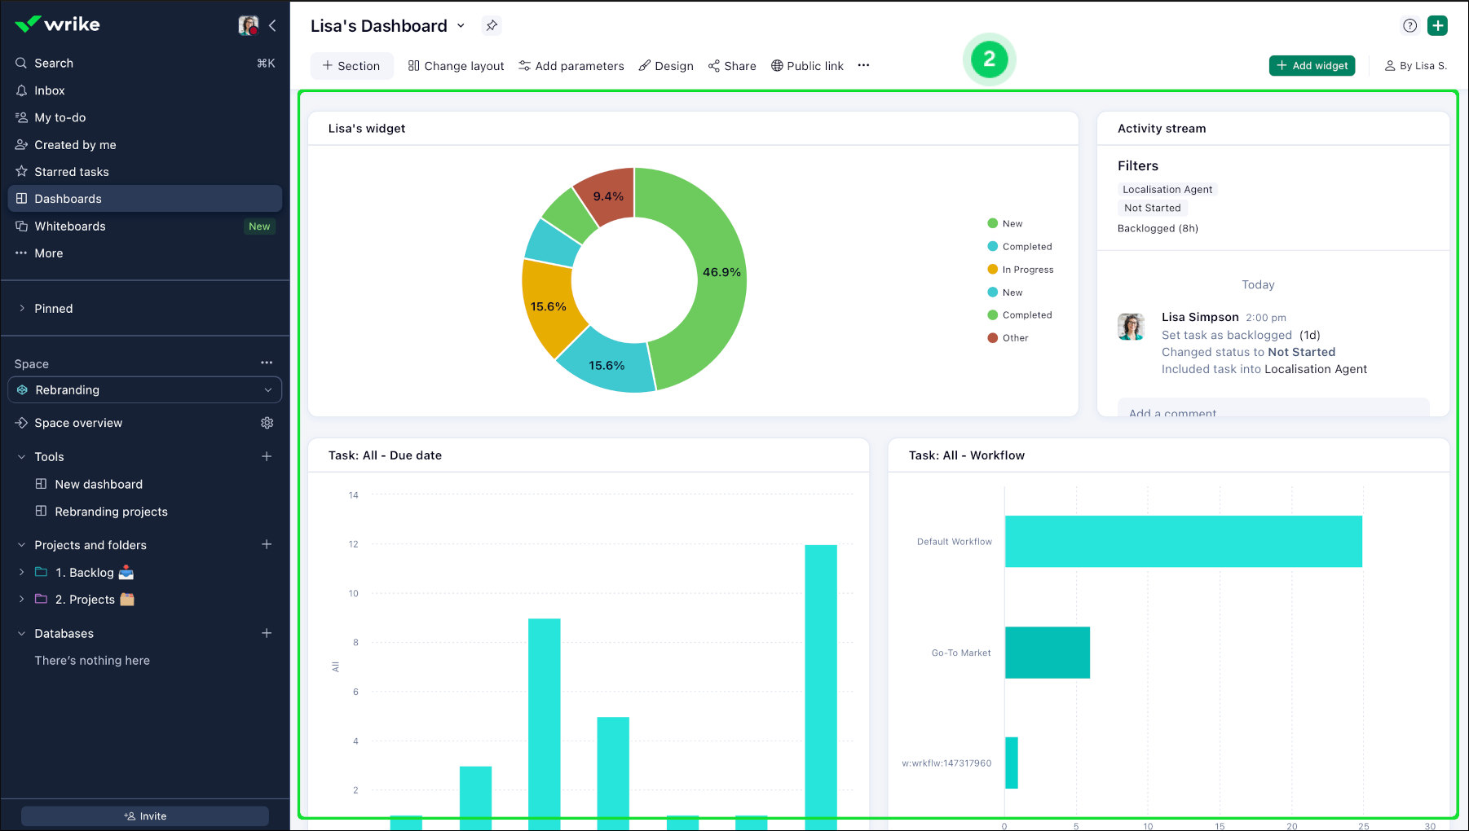Collapse the Tools section
This screenshot has width=1469, height=831.
tap(22, 457)
